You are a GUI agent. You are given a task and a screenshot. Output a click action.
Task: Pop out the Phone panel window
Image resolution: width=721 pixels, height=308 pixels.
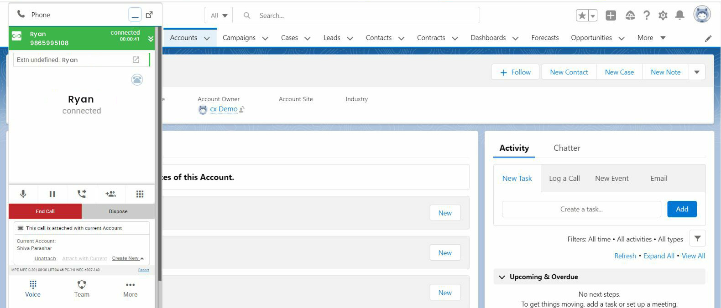[149, 15]
